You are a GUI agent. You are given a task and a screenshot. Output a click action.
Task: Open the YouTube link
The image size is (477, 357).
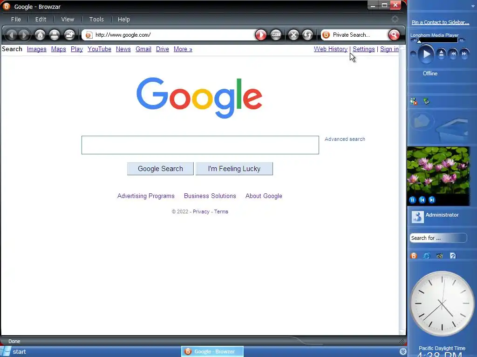pyautogui.click(x=99, y=49)
